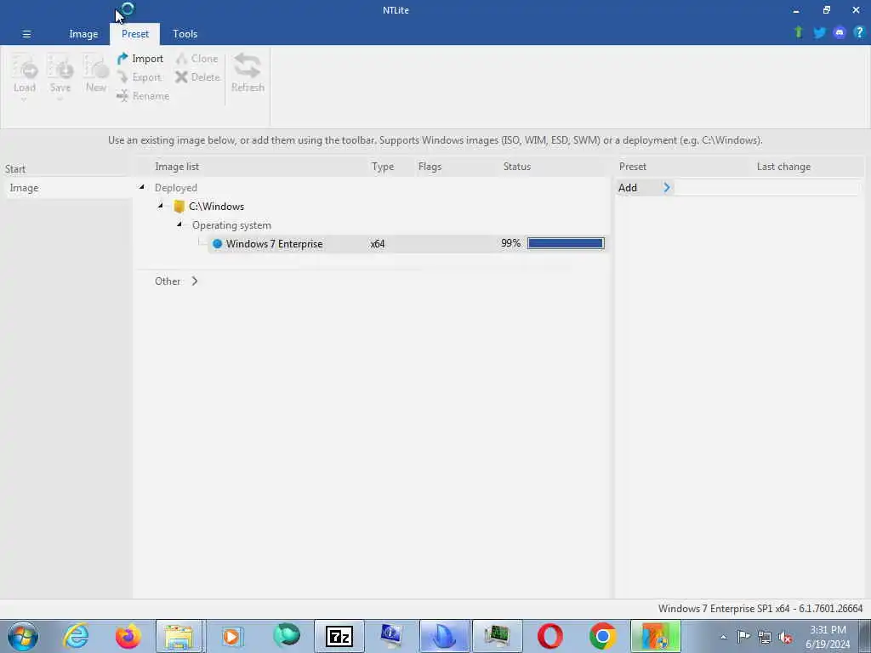Open the Tools ribbon tab
The image size is (871, 653).
pyautogui.click(x=185, y=34)
